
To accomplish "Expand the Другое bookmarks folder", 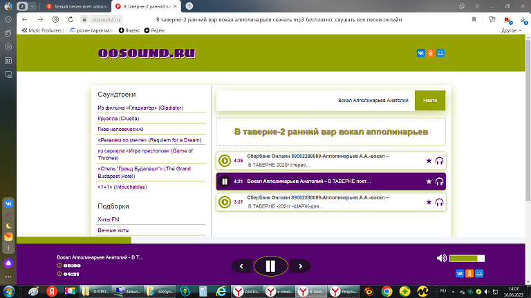I will (512, 30).
